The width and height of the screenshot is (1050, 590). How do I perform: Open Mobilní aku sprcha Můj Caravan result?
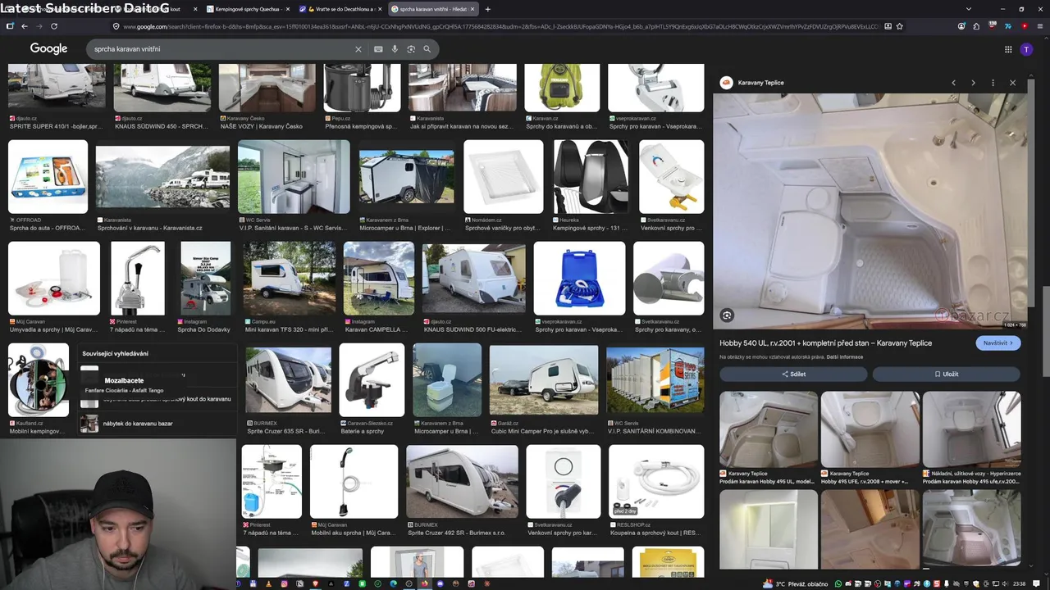354,490
